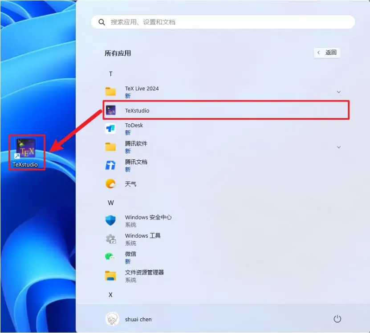The width and height of the screenshot is (370, 333).
Task: Jump via the letter W header
Action: pos(111,203)
